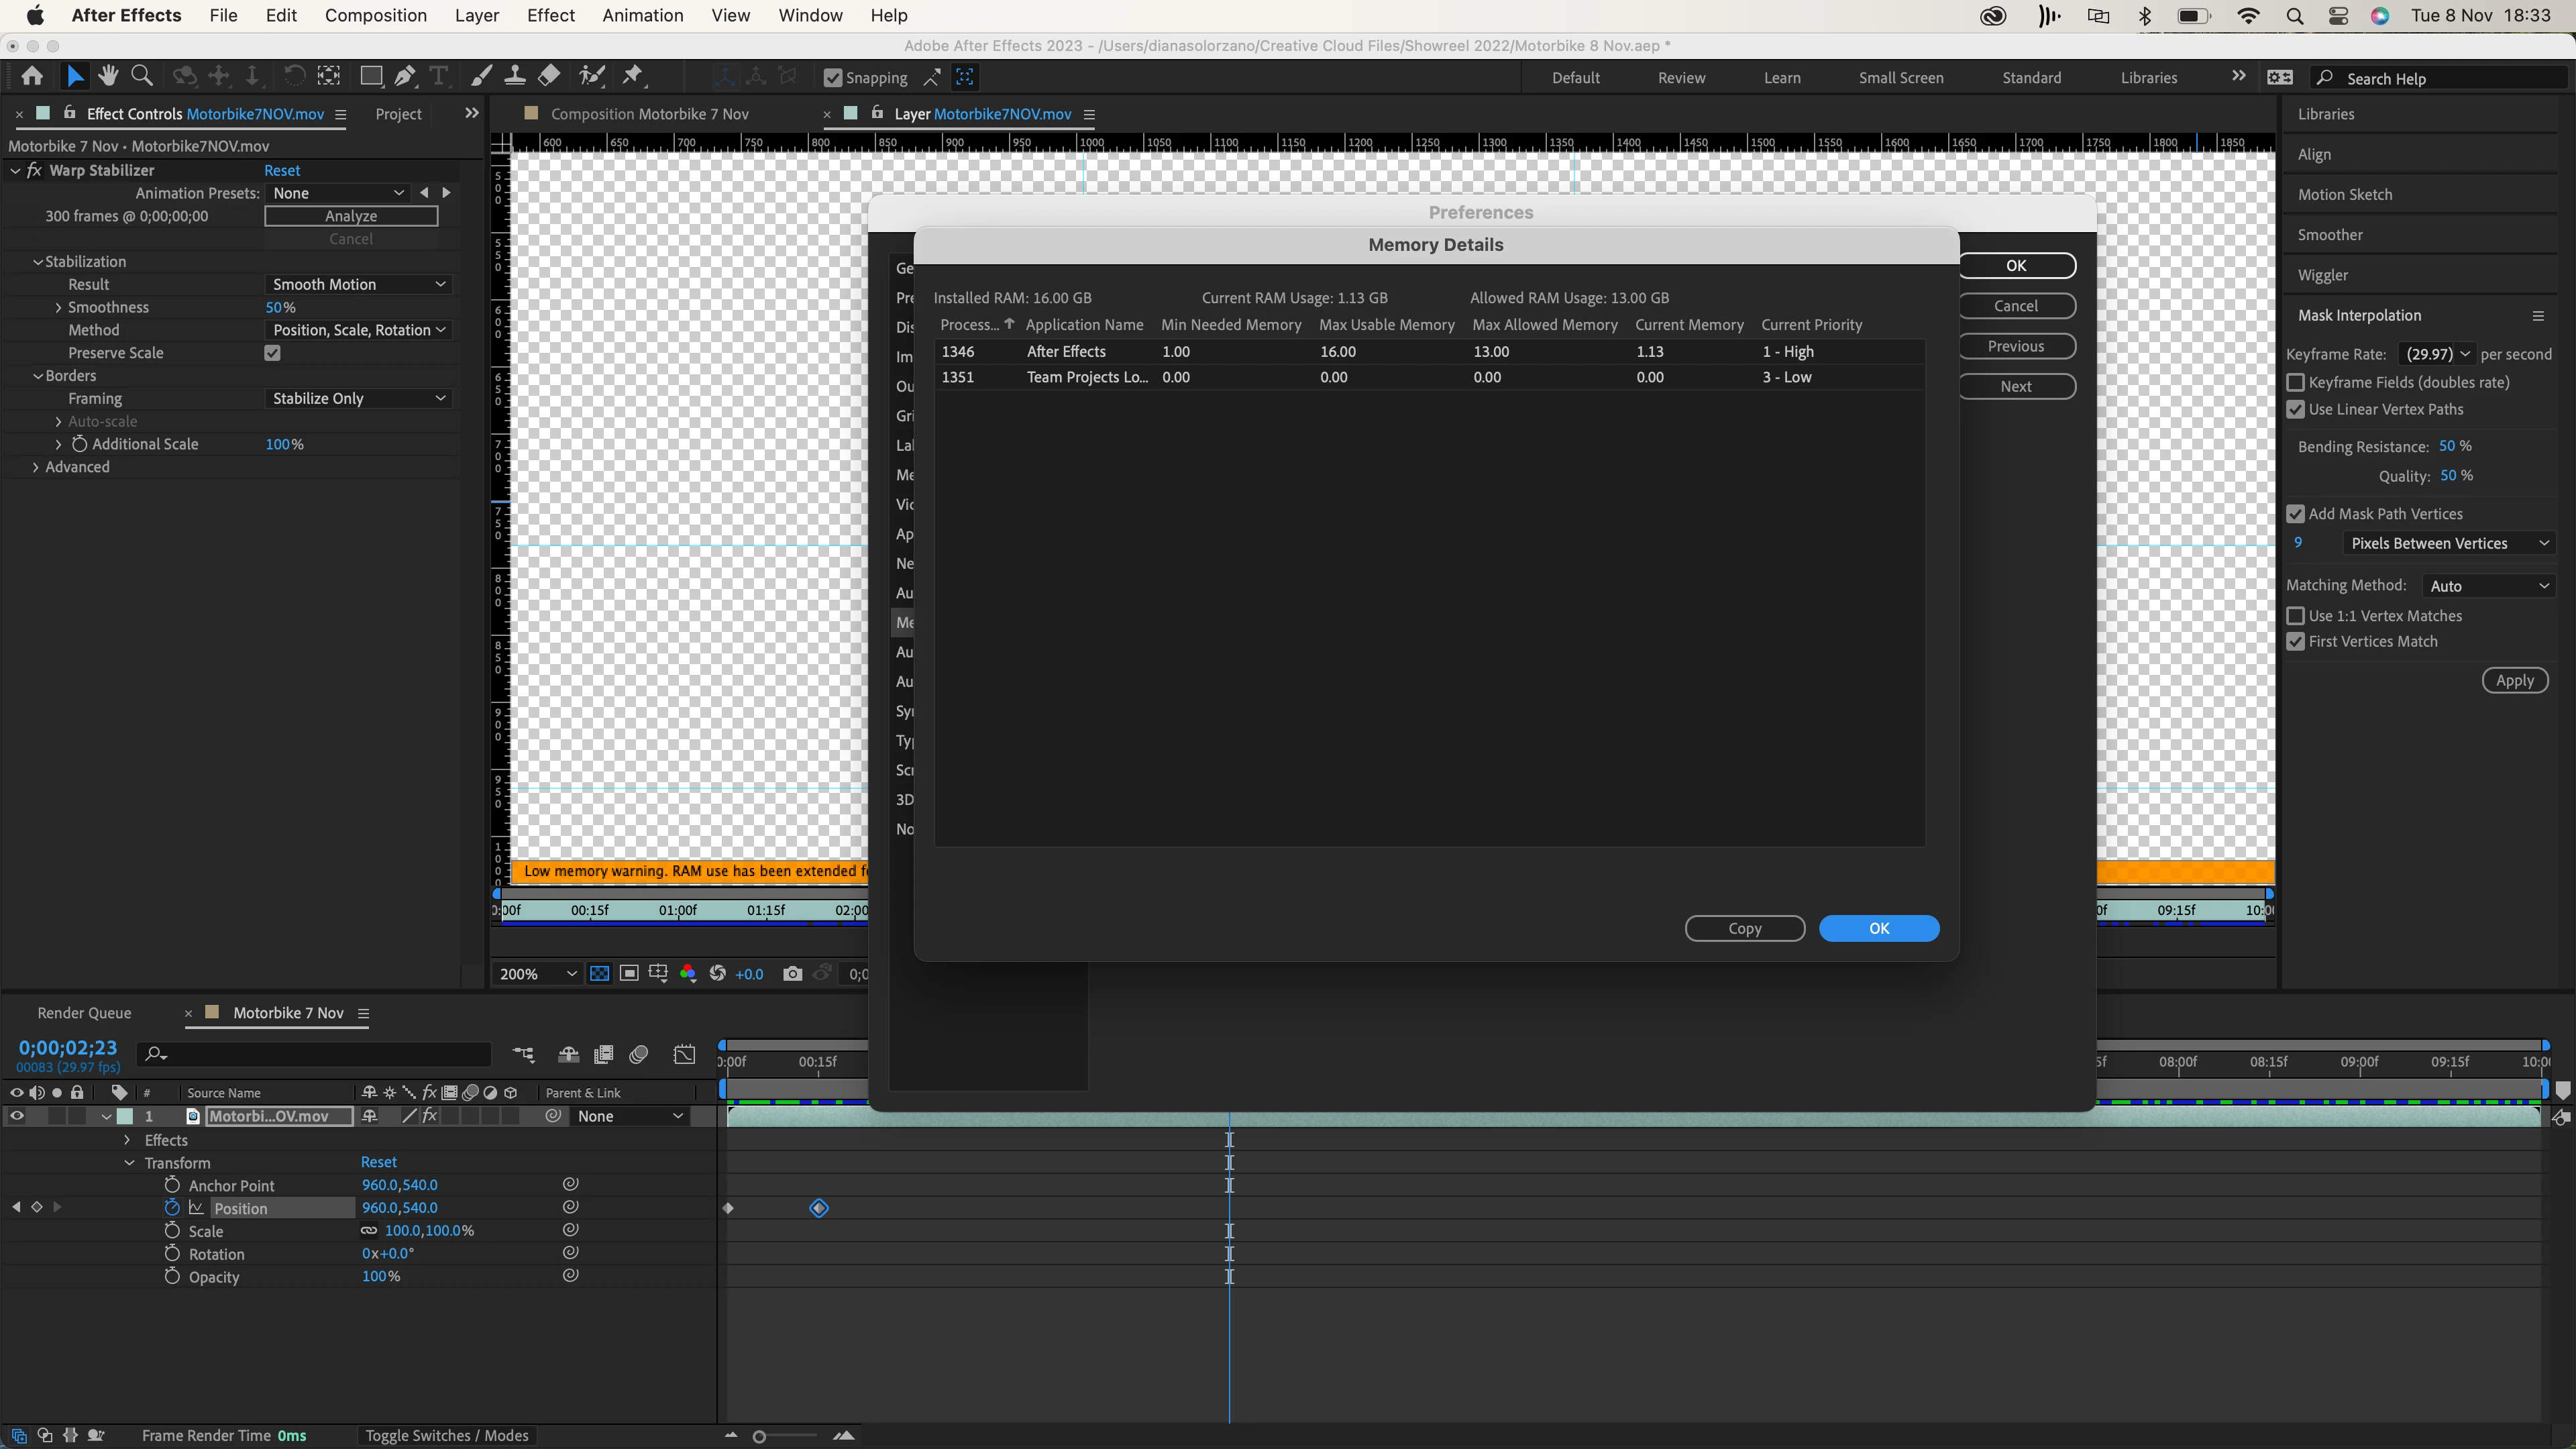Viewport: 2576px width, 1449px height.
Task: Expand the Advanced section
Action: click(36, 467)
